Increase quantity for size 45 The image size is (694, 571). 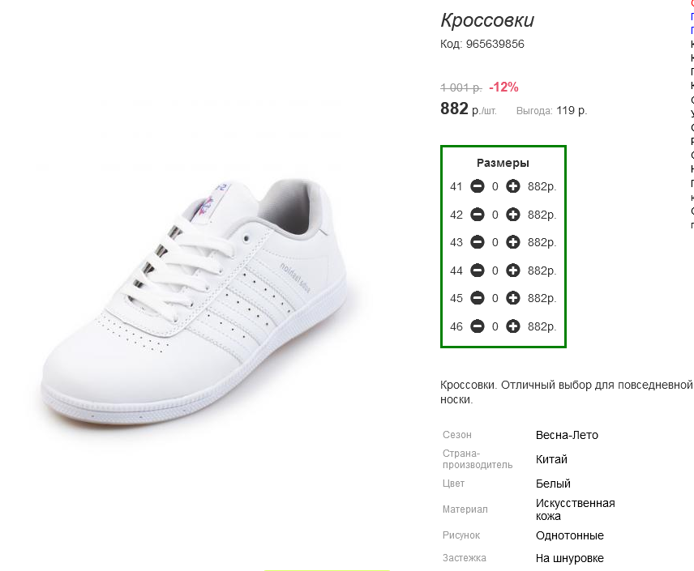[x=512, y=298]
